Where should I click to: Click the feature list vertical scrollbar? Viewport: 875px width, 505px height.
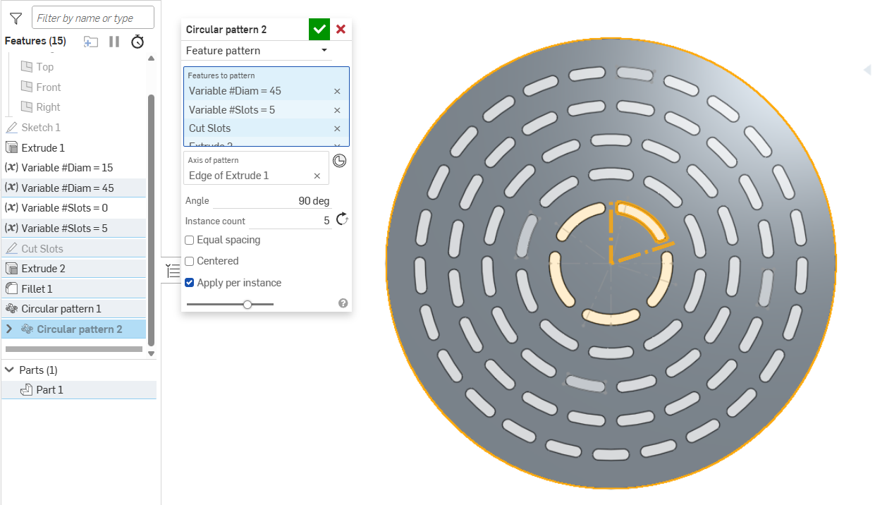click(x=151, y=219)
